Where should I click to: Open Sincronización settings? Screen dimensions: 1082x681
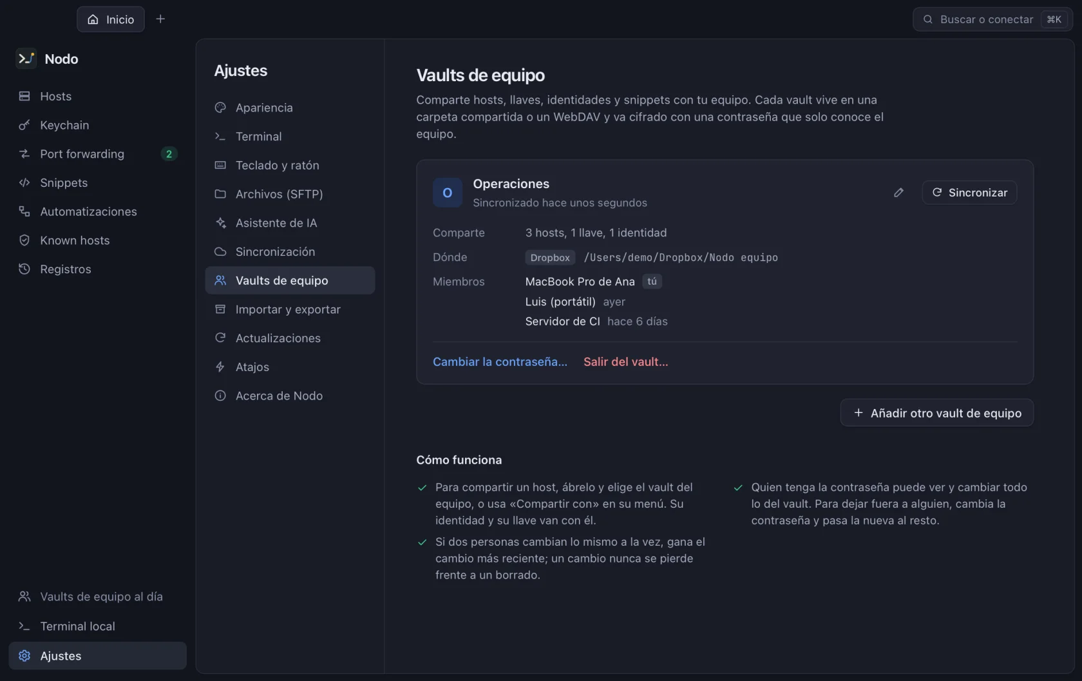coord(290,252)
